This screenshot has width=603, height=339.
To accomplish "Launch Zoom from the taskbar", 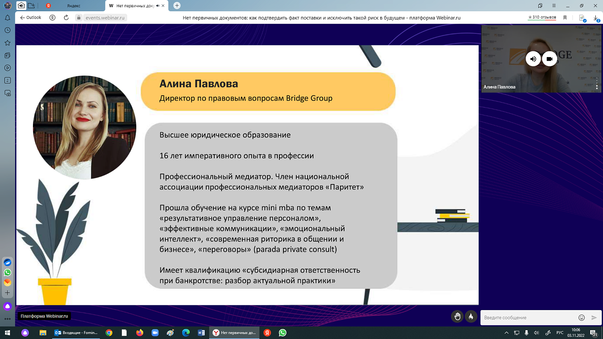I will [155, 333].
